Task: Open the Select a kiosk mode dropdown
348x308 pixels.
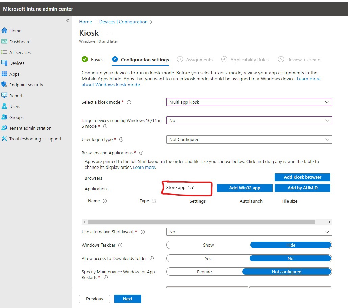Action: (249, 102)
